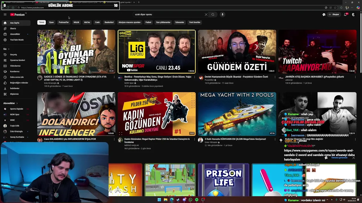Open more options for Benfica - Fenerbahçe video

195,77
